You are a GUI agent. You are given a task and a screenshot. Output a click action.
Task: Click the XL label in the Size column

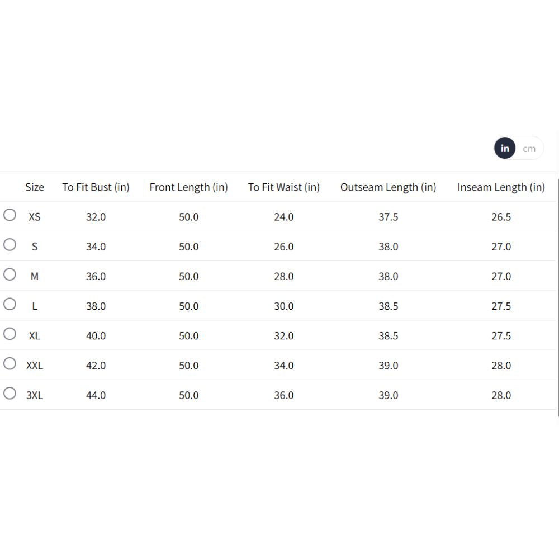coord(35,336)
